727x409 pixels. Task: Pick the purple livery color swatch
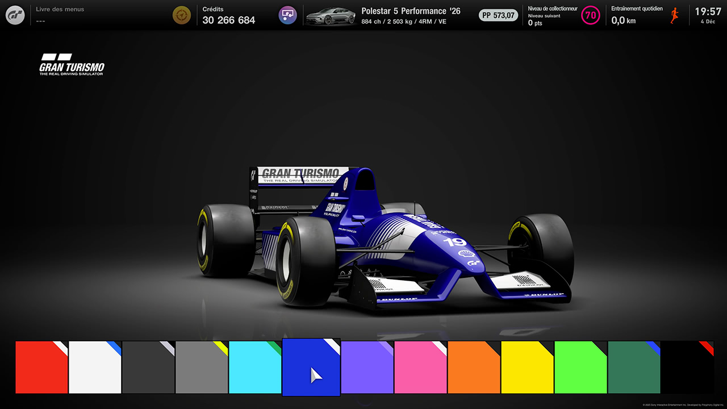point(367,367)
